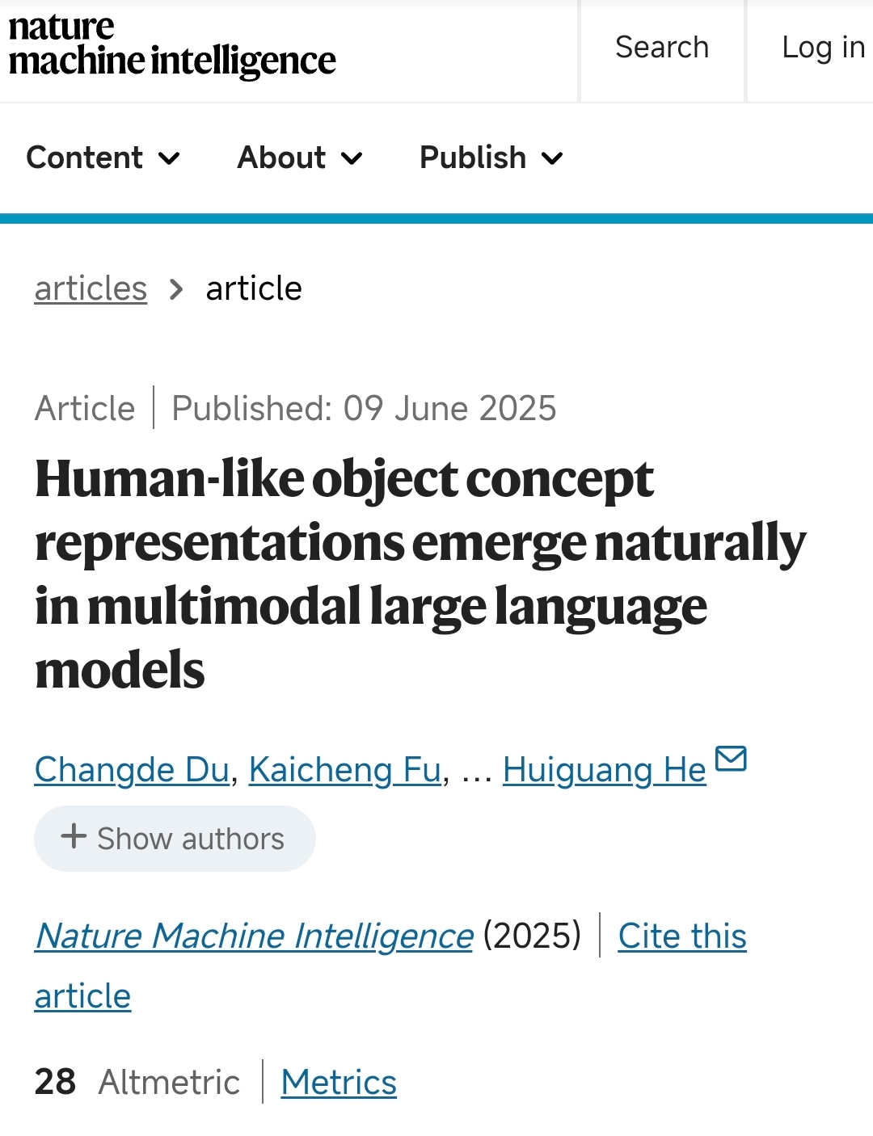The height and width of the screenshot is (1136, 873).
Task: Expand the chevron next to Content
Action: tap(169, 158)
